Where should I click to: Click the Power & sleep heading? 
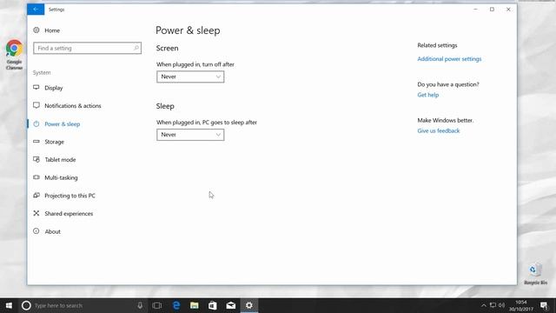point(188,30)
